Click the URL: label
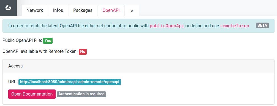 (x=13, y=82)
